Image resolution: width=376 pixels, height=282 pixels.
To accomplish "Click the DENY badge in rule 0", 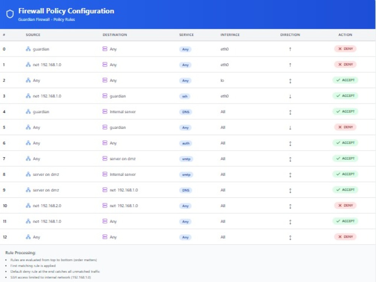I will coord(345,49).
